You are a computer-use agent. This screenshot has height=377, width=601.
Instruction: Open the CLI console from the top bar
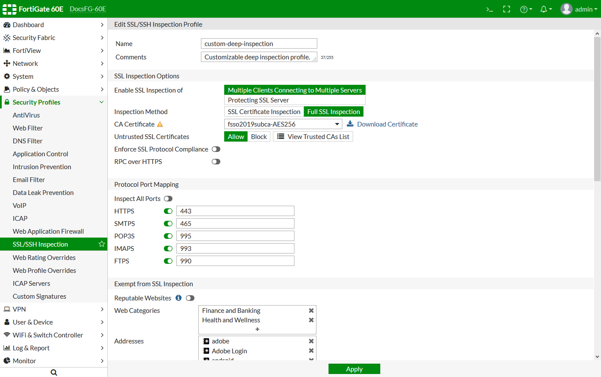(x=489, y=8)
